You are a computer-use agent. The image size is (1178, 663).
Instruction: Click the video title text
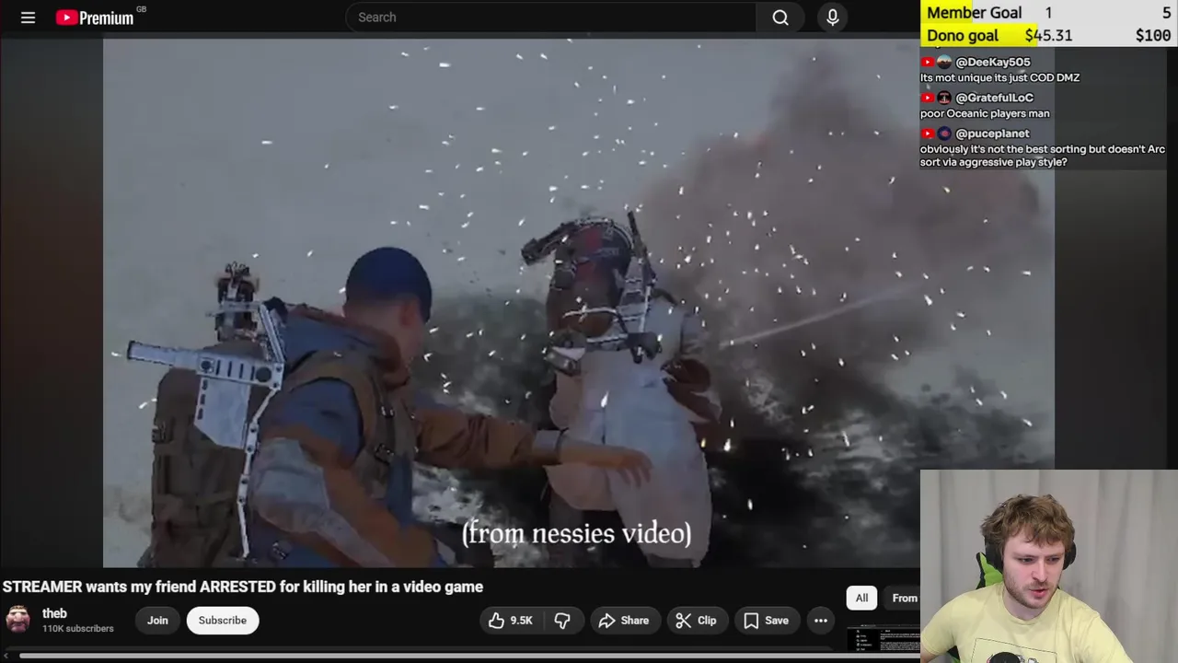click(x=242, y=587)
